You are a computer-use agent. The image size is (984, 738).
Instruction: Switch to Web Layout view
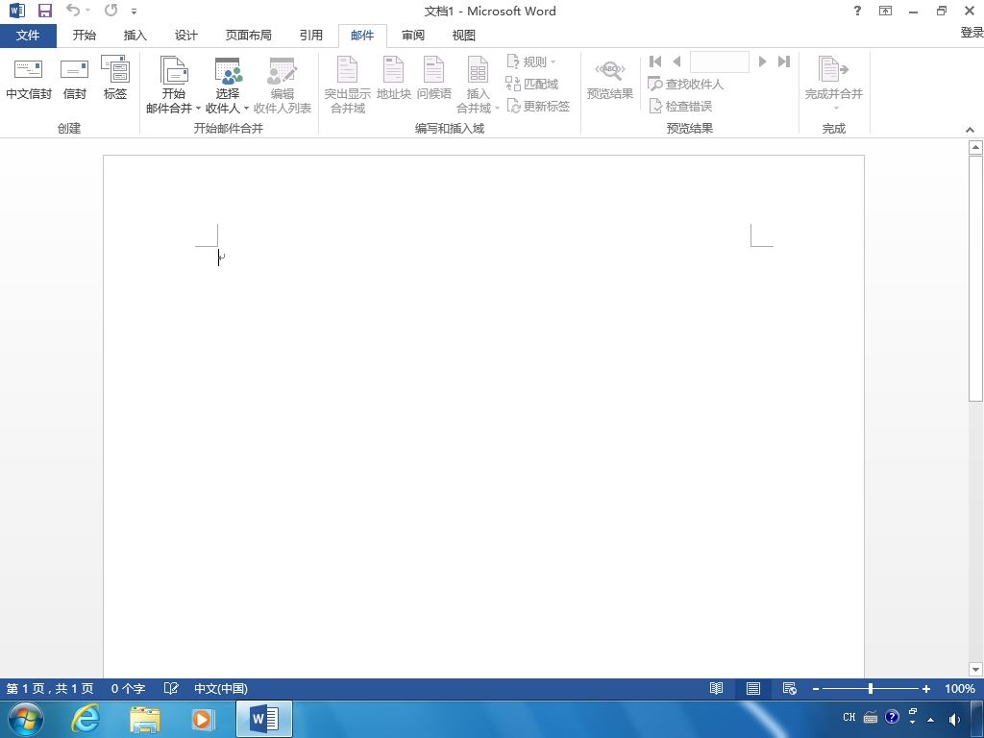pyautogui.click(x=790, y=688)
